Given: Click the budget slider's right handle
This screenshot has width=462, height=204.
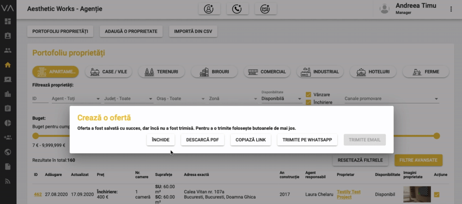Looking at the screenshot, I should point(437,136).
